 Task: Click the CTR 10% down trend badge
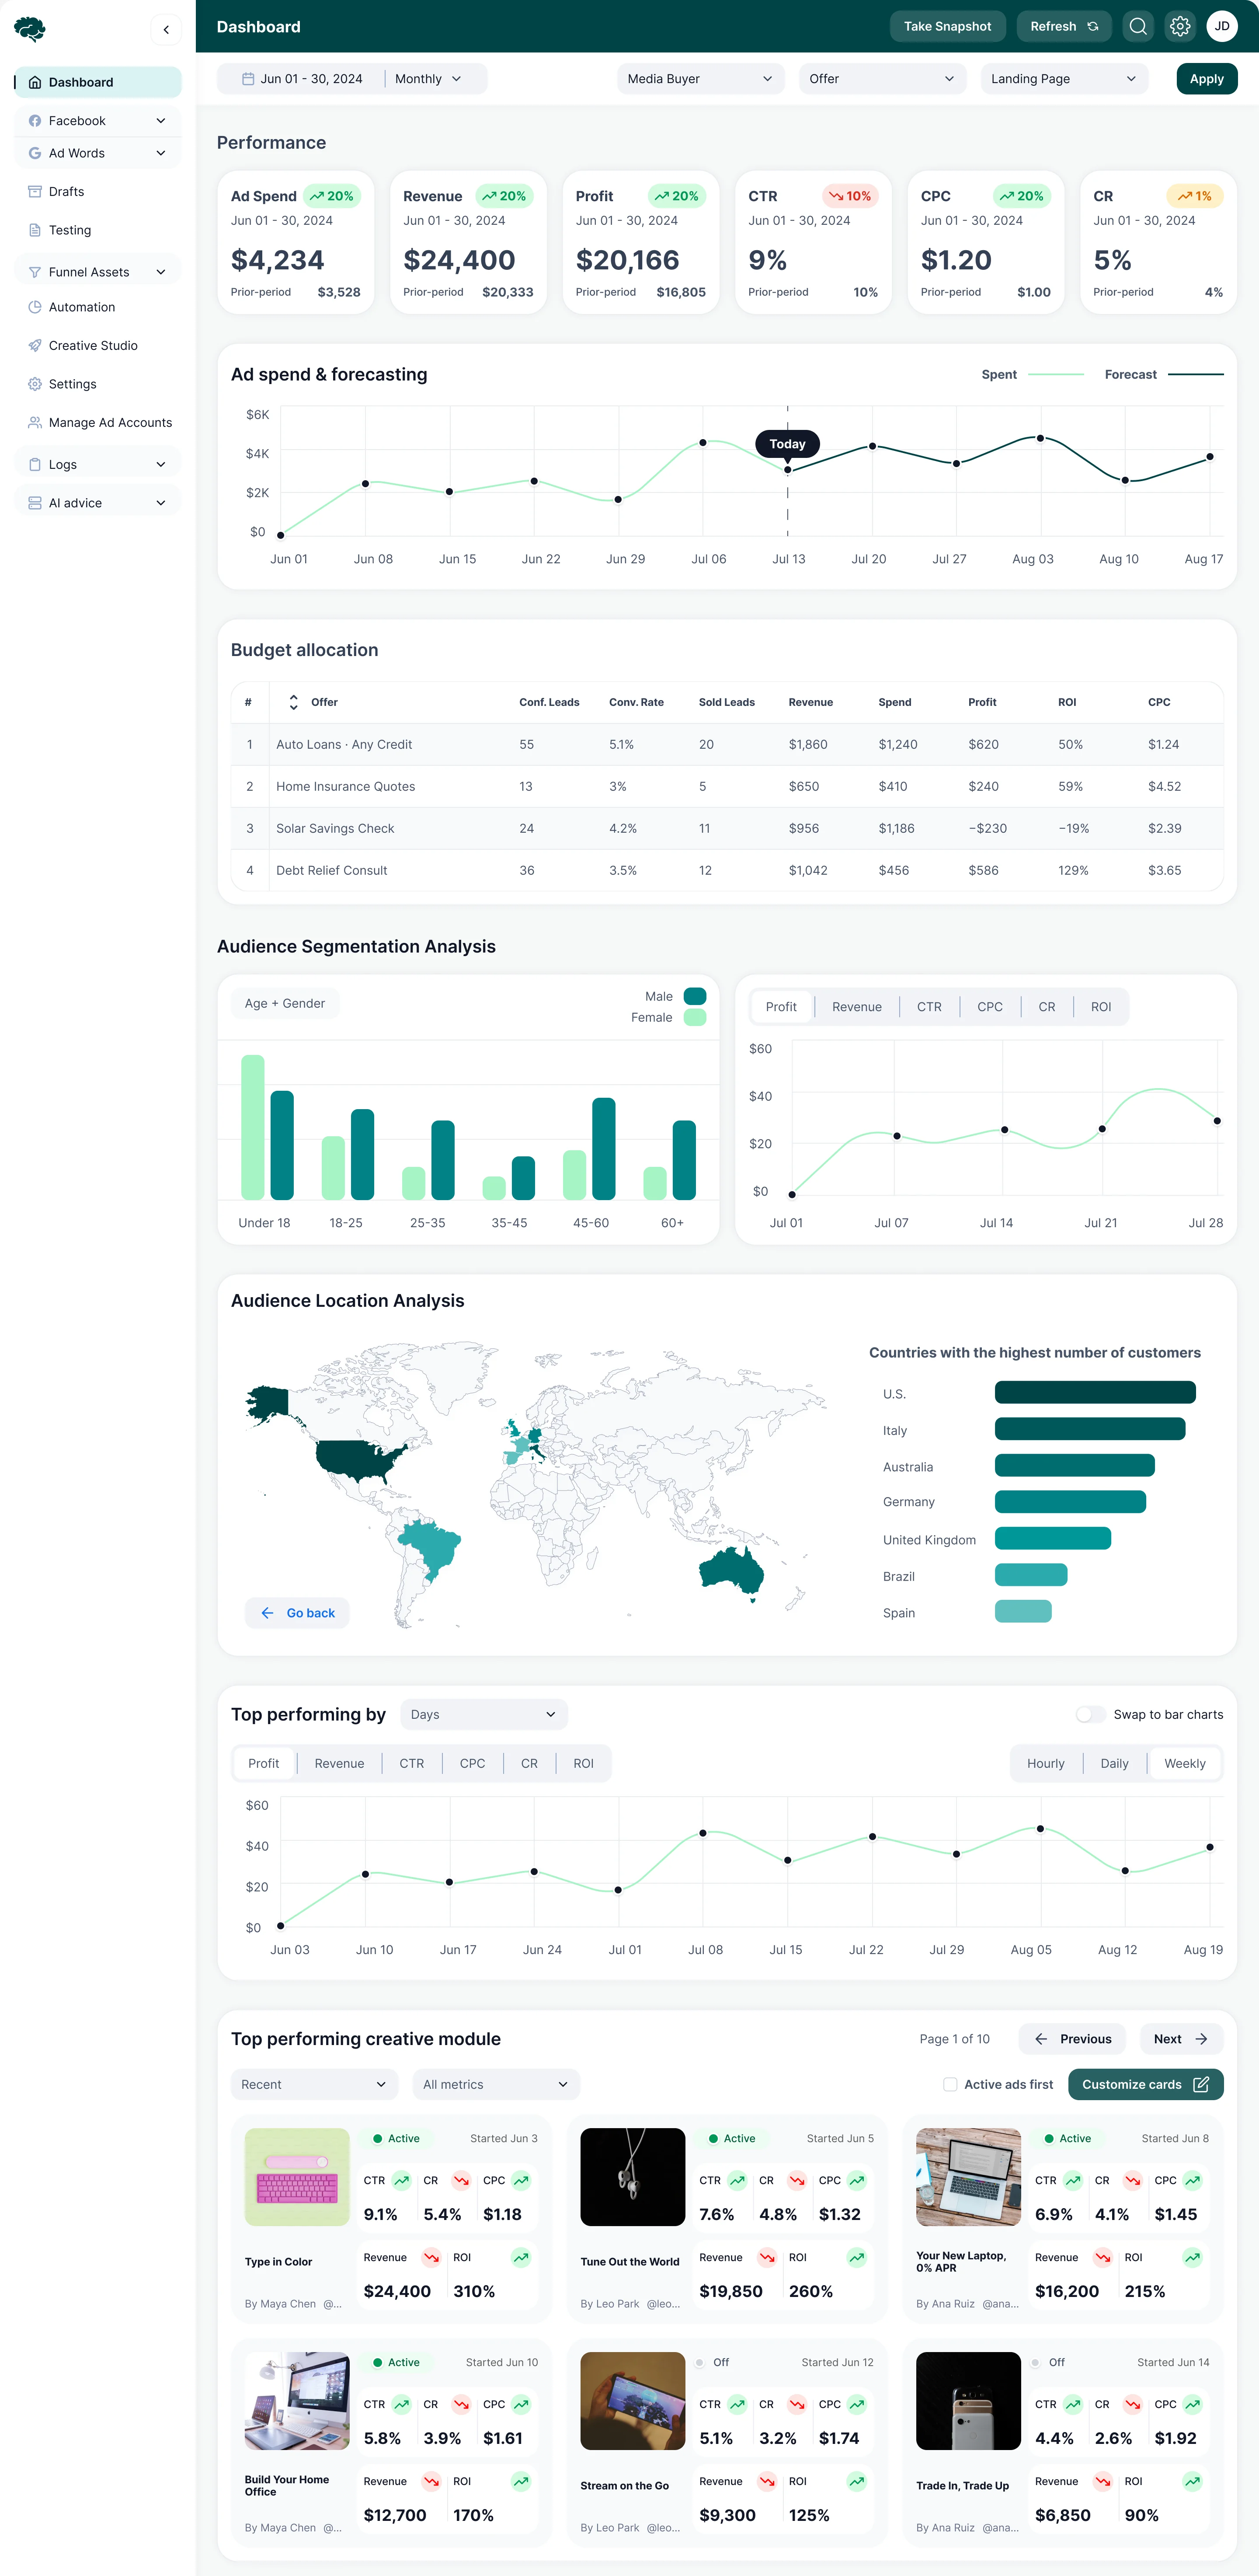coord(849,196)
